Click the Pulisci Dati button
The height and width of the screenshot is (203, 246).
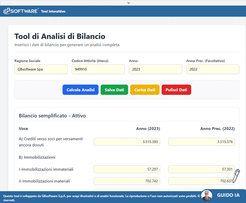pos(176,90)
